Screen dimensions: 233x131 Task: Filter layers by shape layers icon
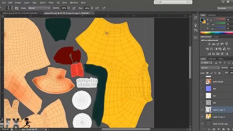pyautogui.click(x=229, y=63)
